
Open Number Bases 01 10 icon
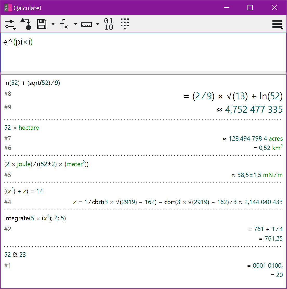(109, 24)
